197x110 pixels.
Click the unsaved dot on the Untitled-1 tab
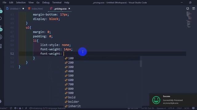23,9
